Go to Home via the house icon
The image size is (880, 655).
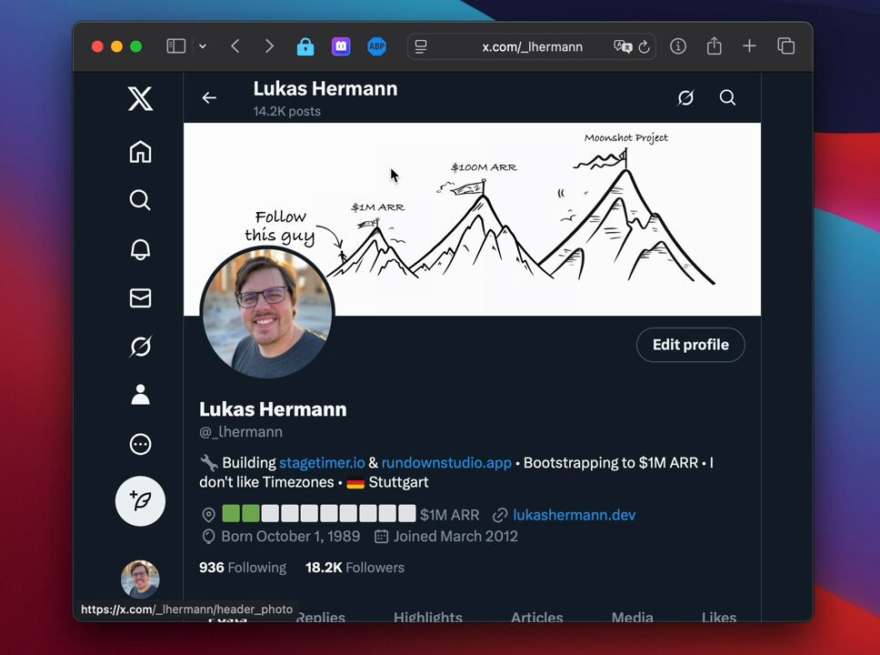(140, 152)
